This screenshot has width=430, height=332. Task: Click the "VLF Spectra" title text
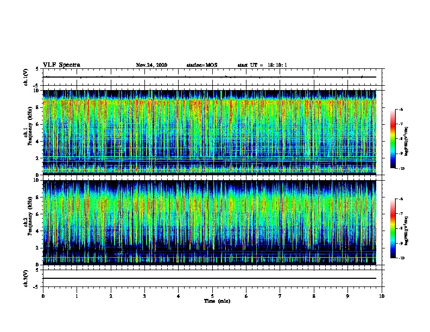[x=61, y=65]
